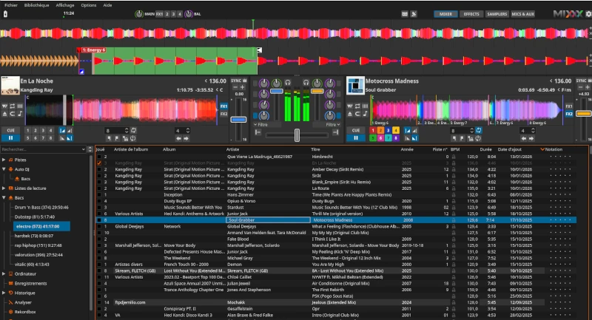The height and width of the screenshot is (320, 592).
Task: Toggle FX1 assignment on deck 1
Action: pos(224,106)
